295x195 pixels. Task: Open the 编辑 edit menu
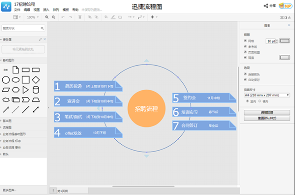[27, 10]
